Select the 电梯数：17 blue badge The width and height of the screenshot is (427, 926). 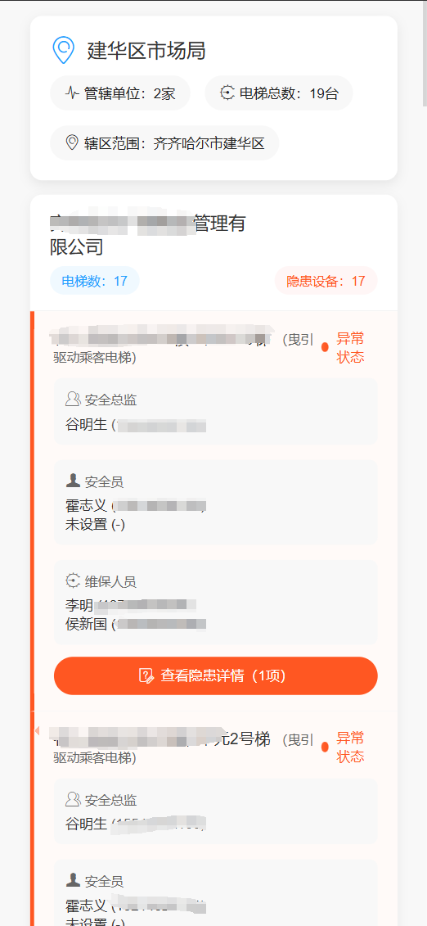(94, 281)
